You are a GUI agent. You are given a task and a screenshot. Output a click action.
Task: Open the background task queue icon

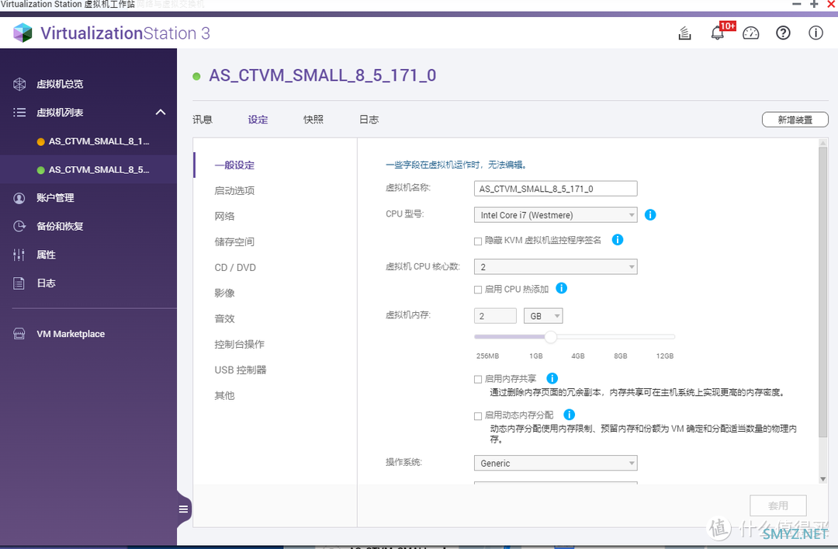tap(684, 33)
